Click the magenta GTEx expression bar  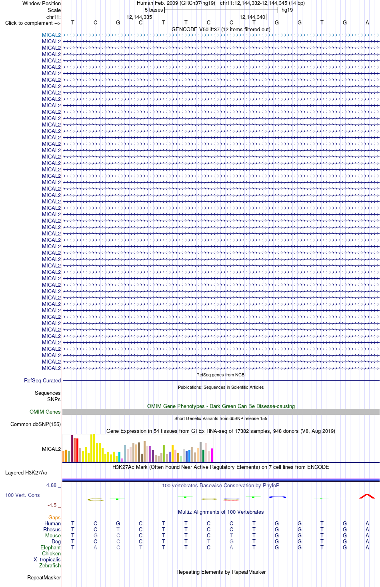tap(212, 455)
